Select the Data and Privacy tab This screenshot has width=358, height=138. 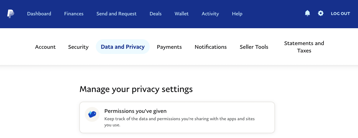coord(123,47)
